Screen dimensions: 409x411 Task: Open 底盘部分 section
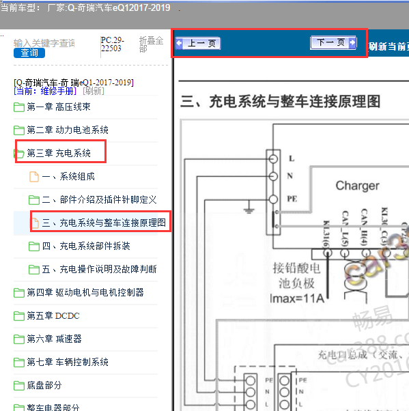click(x=44, y=385)
